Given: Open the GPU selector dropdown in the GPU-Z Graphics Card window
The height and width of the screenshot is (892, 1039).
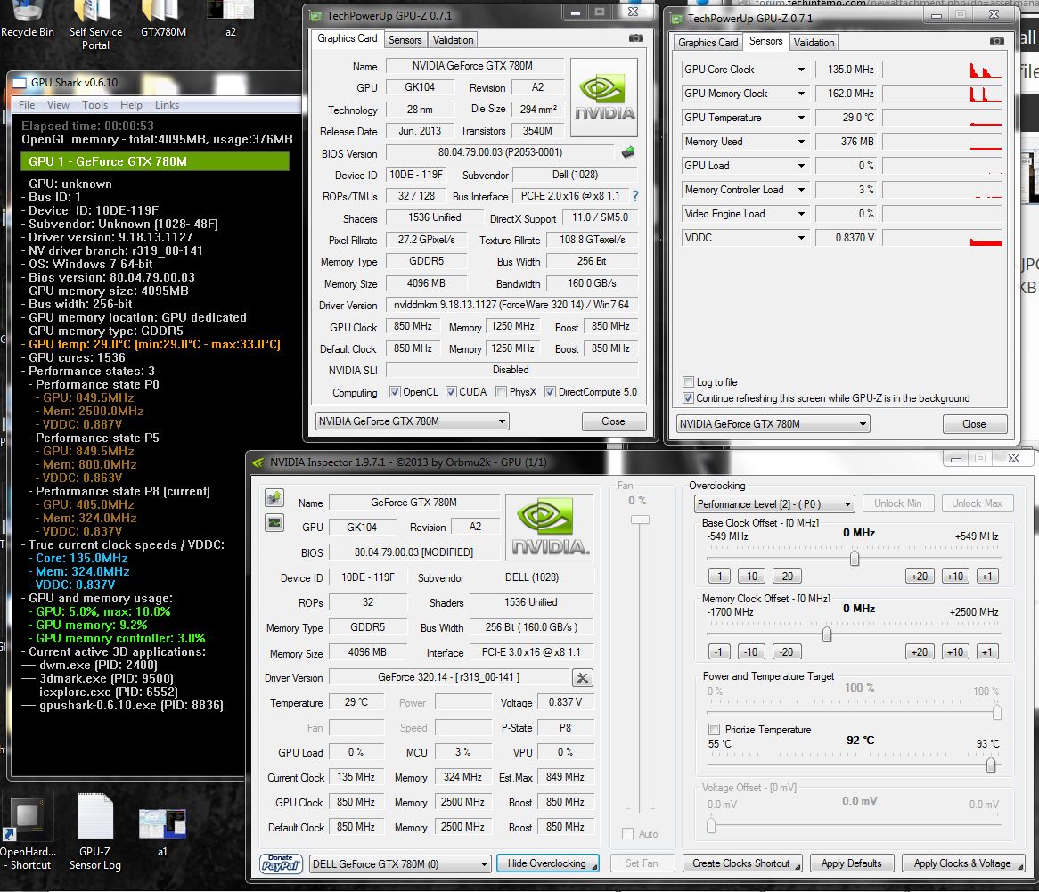Looking at the screenshot, I should 413,421.
